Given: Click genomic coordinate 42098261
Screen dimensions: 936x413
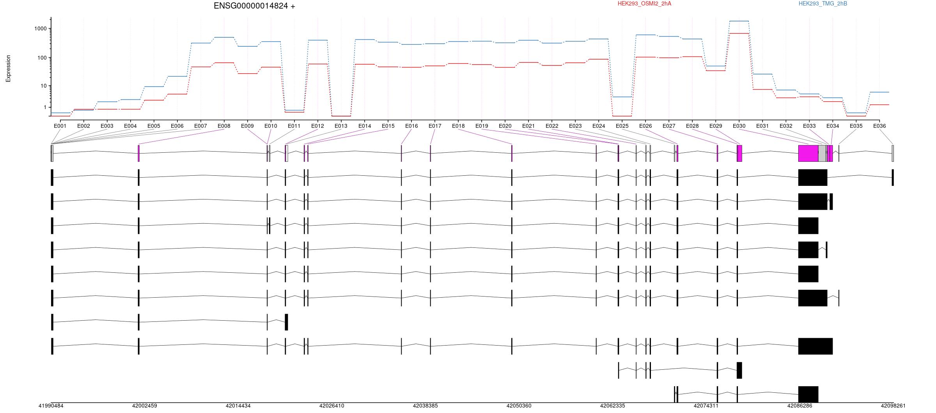Looking at the screenshot, I should click(893, 406).
